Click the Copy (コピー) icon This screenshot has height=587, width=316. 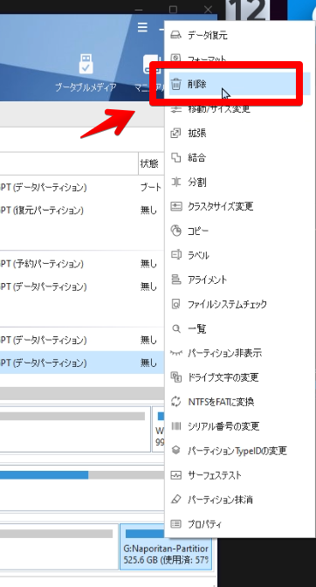pos(175,231)
